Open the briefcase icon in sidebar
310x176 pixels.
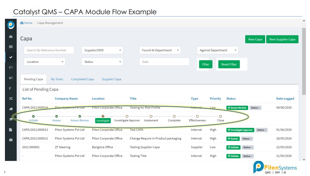[11, 140]
